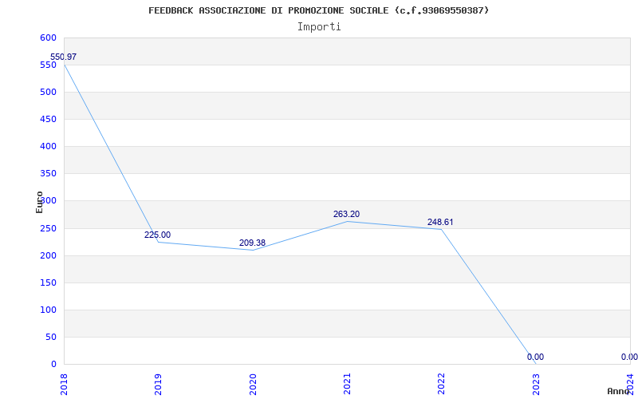Click the 200 y-axis value
The width and height of the screenshot is (638, 399).
pos(48,255)
